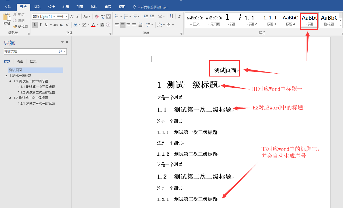The width and height of the screenshot is (343, 208).
Task: Toggle bold formatting
Action: pos(35,25)
